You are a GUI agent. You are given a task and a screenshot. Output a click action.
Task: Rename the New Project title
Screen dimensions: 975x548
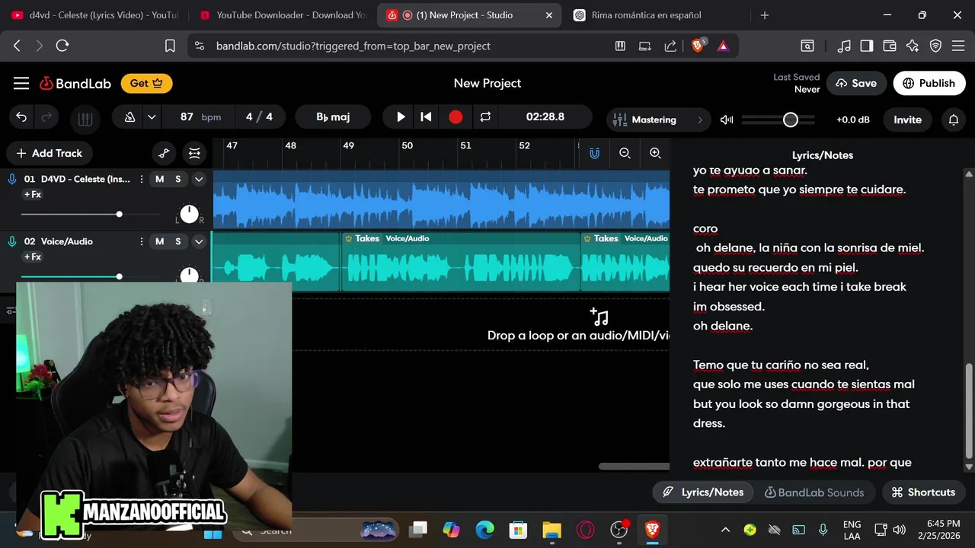click(487, 83)
